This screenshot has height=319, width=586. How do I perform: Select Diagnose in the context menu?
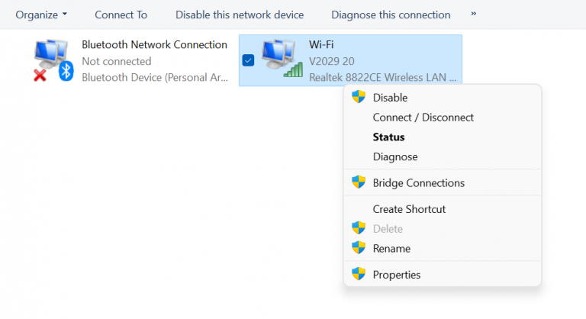(x=395, y=156)
